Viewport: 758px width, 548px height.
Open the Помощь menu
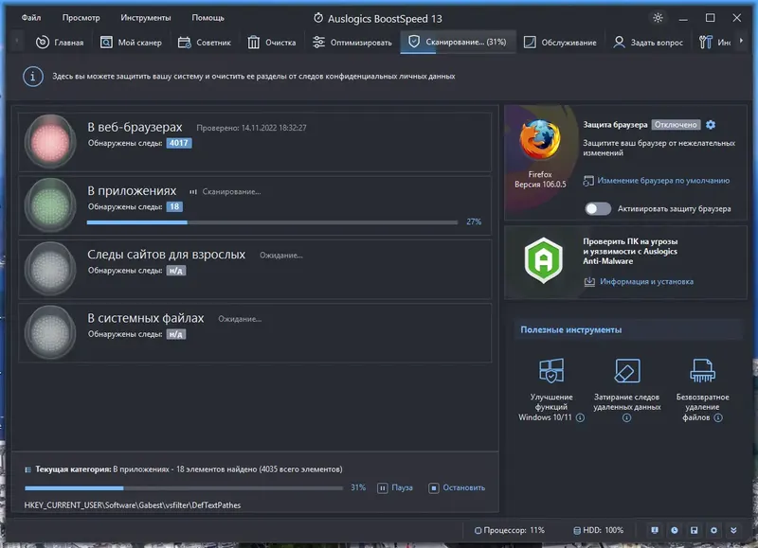[x=208, y=18]
